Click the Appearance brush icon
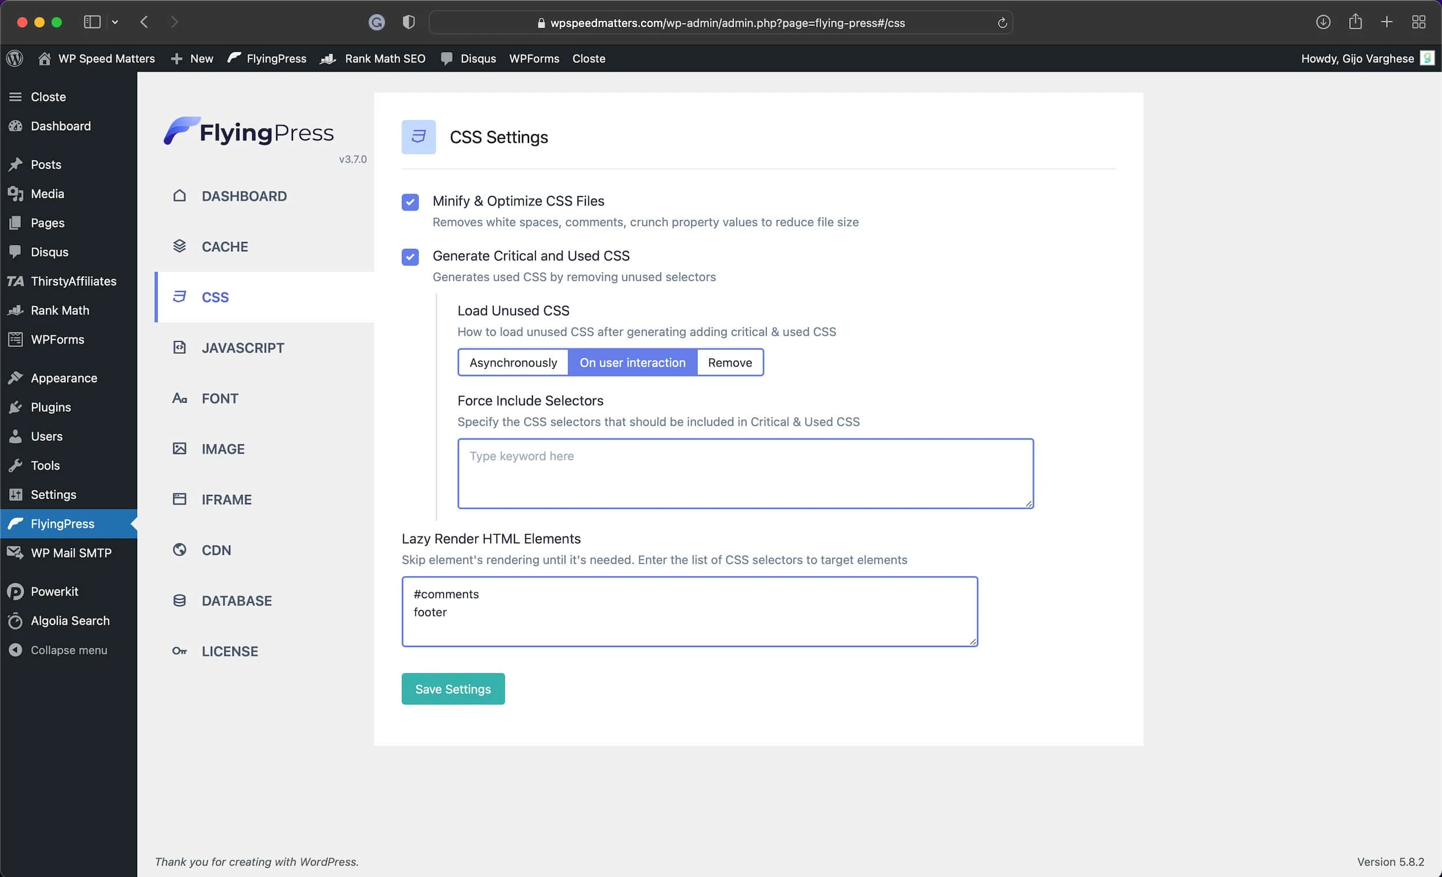Screen dimensions: 1442x877 click(16, 377)
